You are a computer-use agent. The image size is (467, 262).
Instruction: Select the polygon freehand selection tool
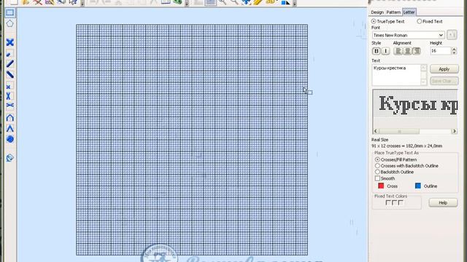(9, 23)
